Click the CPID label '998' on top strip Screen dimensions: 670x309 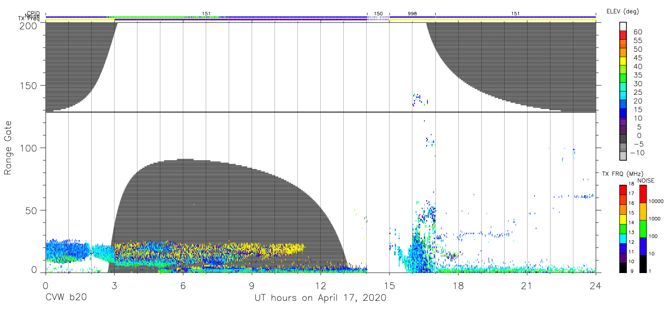pyautogui.click(x=412, y=13)
